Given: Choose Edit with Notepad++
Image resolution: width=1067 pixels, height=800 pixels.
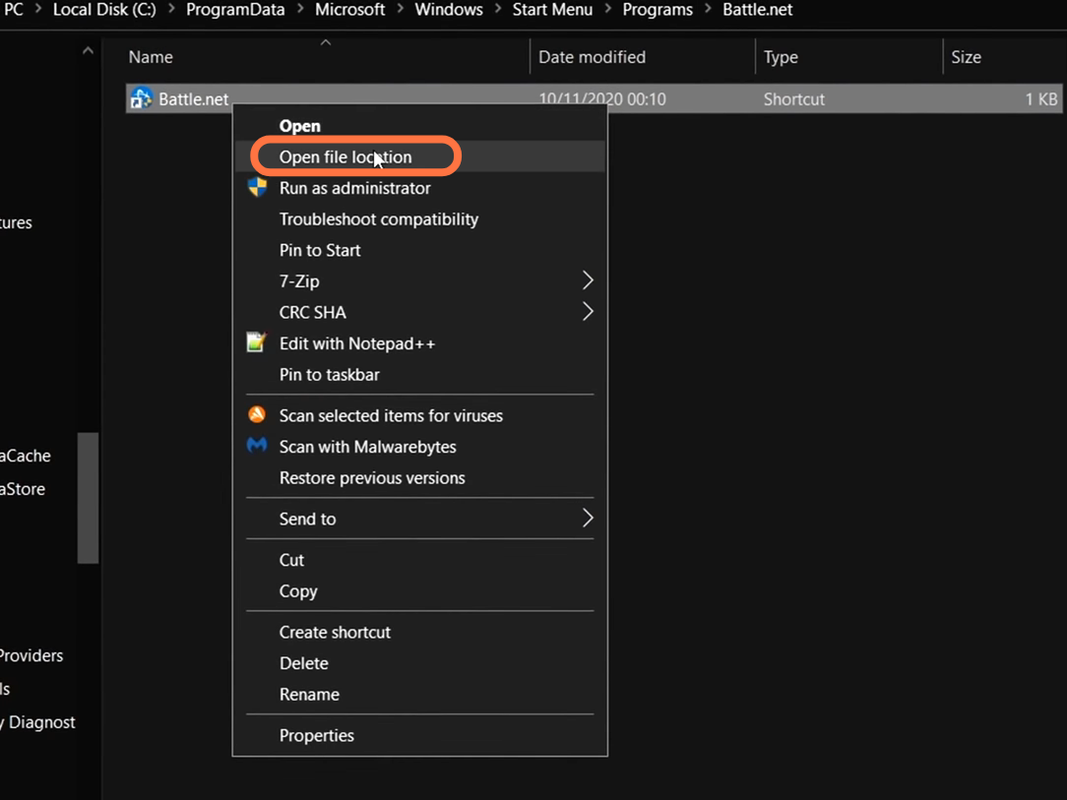Looking at the screenshot, I should (x=356, y=343).
